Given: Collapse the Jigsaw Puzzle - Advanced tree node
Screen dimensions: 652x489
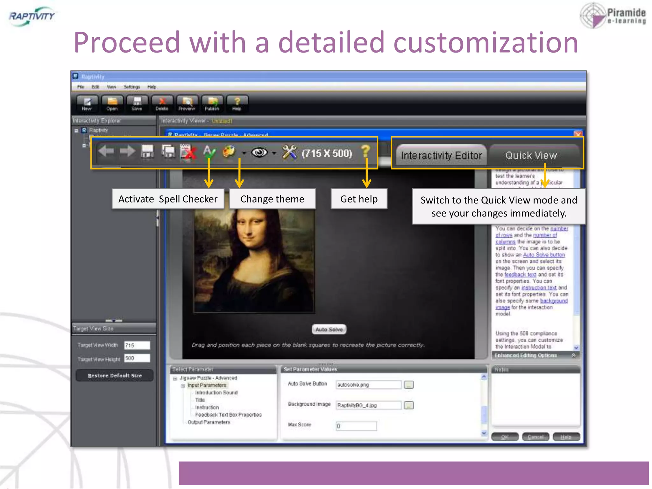Looking at the screenshot, I should tap(175, 379).
